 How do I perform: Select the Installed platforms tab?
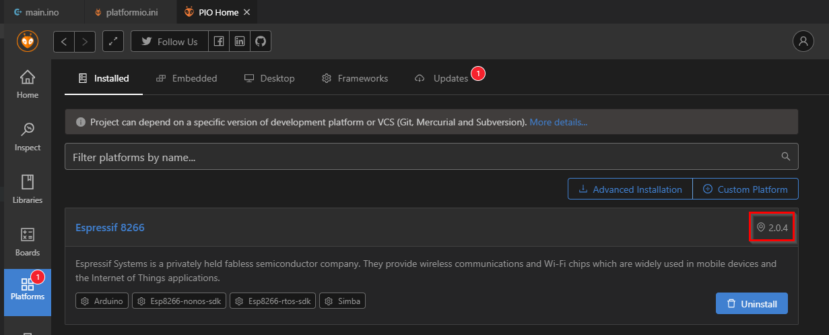click(x=104, y=78)
